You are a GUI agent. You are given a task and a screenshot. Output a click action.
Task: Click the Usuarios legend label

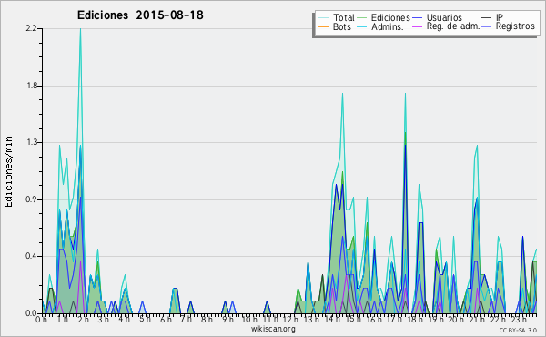444,17
